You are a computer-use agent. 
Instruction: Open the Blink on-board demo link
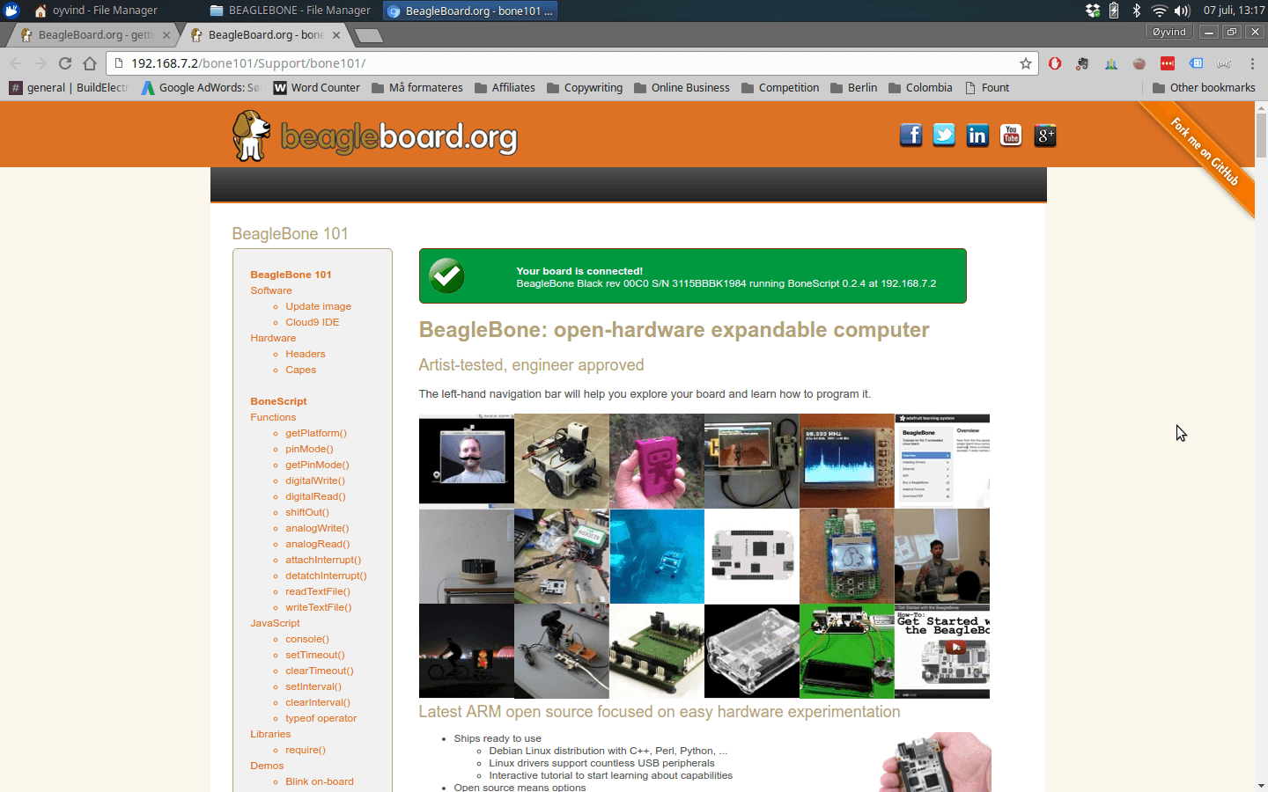(x=320, y=781)
